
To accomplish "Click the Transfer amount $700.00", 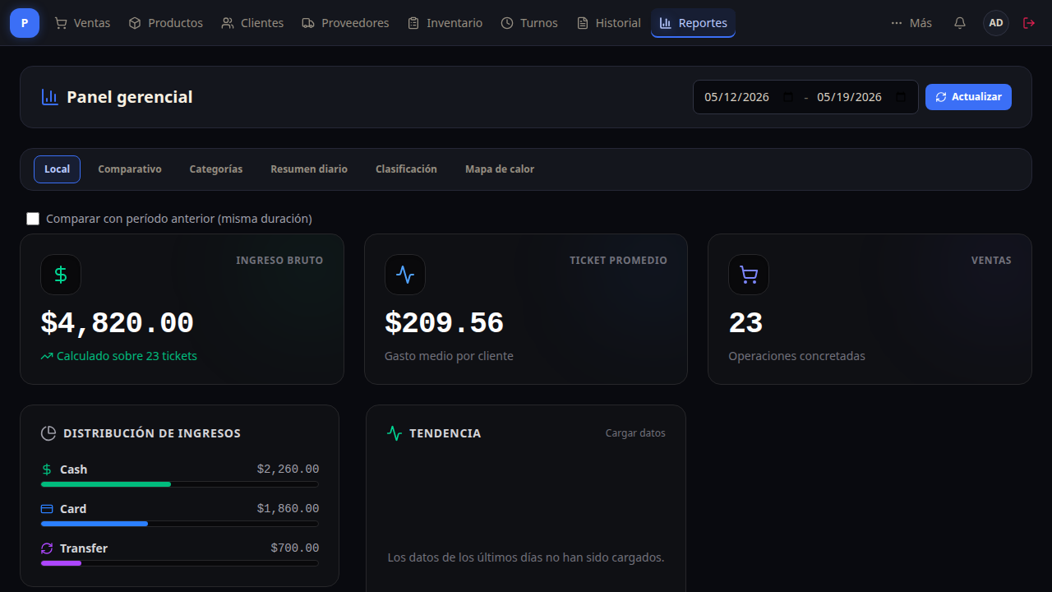I will [x=295, y=548].
